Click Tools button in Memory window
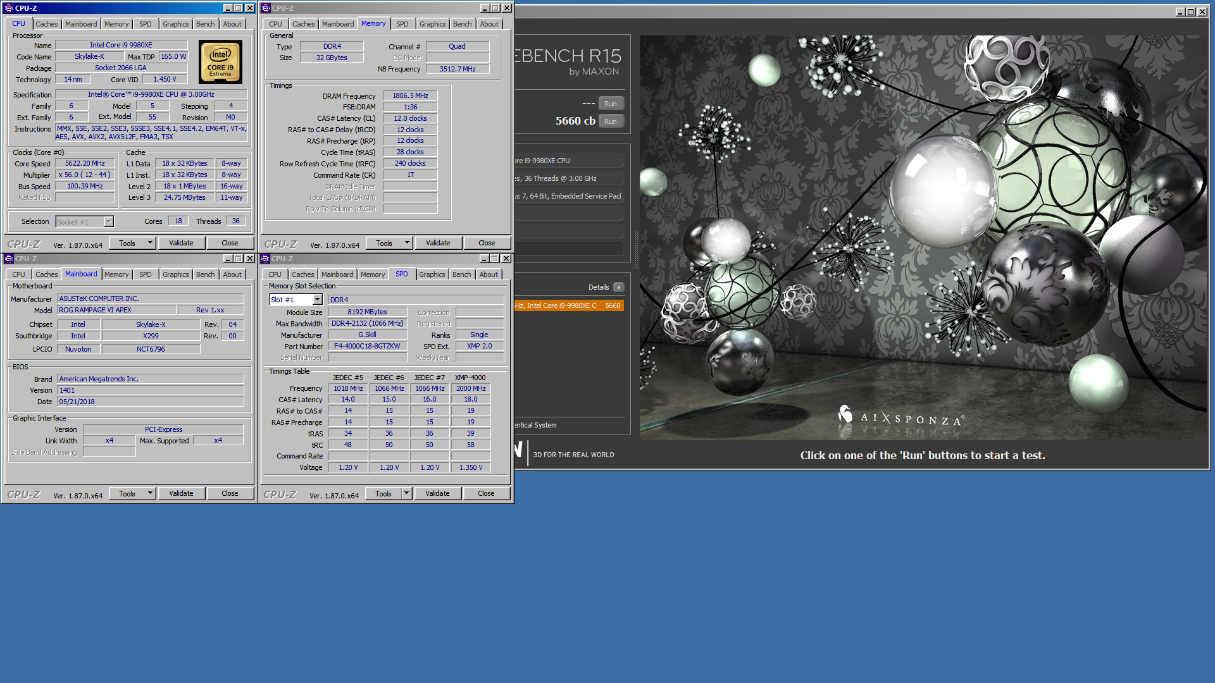 [384, 243]
